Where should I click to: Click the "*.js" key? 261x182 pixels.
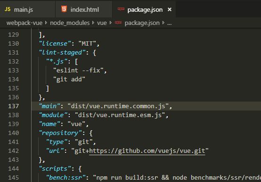pos(57,62)
